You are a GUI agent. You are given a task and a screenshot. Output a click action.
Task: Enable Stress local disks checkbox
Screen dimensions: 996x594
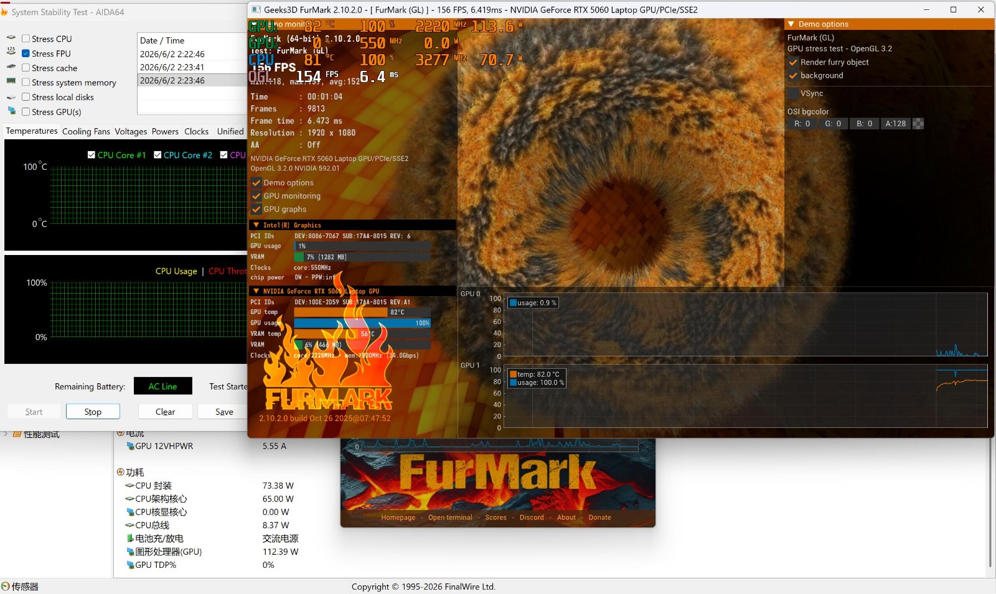[x=26, y=97]
